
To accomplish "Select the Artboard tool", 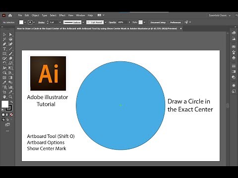I will pyautogui.click(x=4, y=92).
